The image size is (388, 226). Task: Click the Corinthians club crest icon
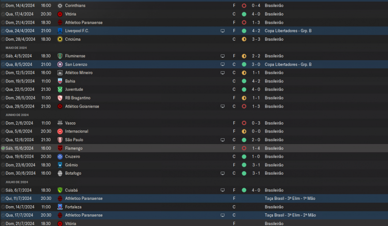[60, 5]
